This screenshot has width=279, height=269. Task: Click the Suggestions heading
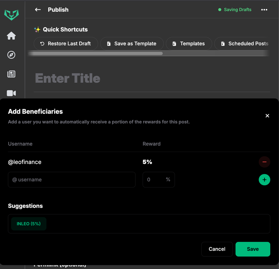pos(25,206)
